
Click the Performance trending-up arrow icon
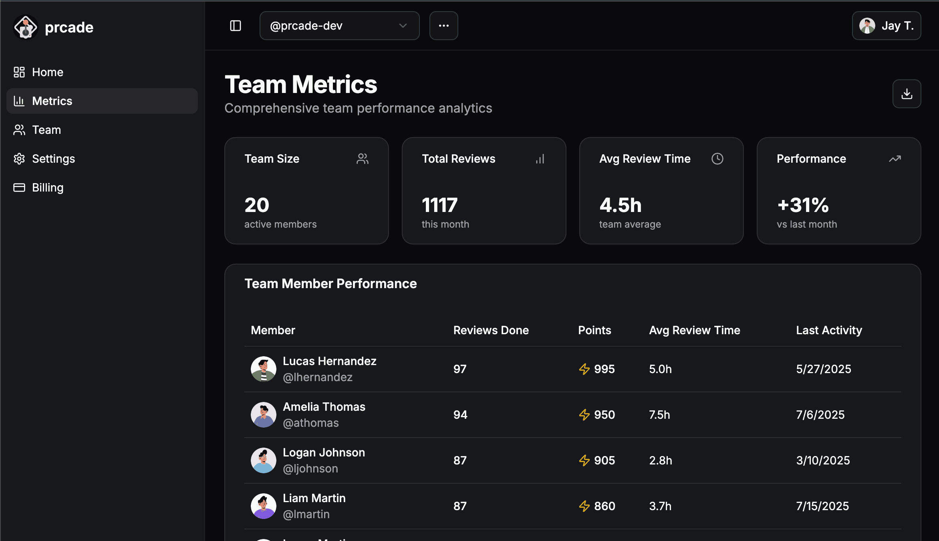click(x=895, y=159)
